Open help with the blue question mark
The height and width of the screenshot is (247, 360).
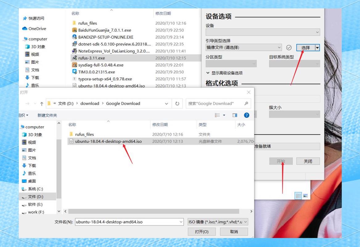247,115
